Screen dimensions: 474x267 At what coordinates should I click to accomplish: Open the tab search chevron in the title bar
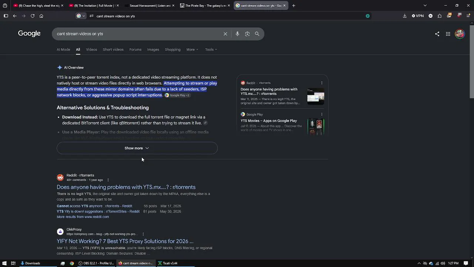[425, 6]
